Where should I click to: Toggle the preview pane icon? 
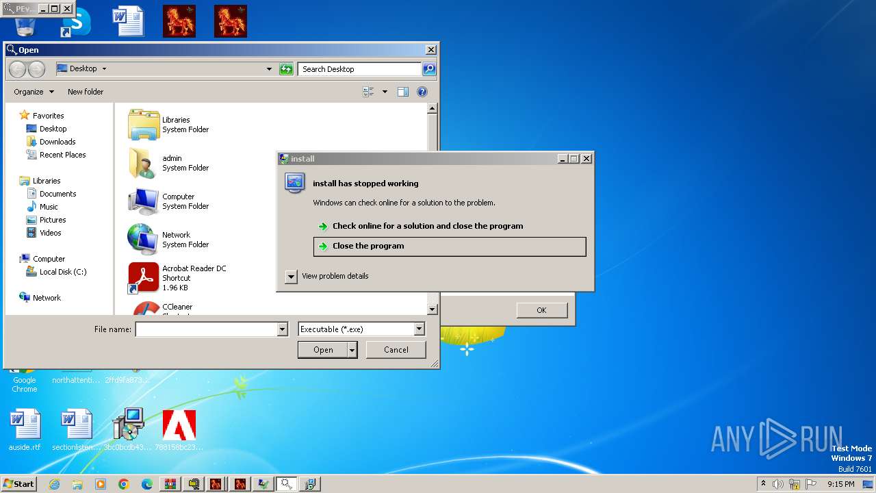(x=403, y=92)
